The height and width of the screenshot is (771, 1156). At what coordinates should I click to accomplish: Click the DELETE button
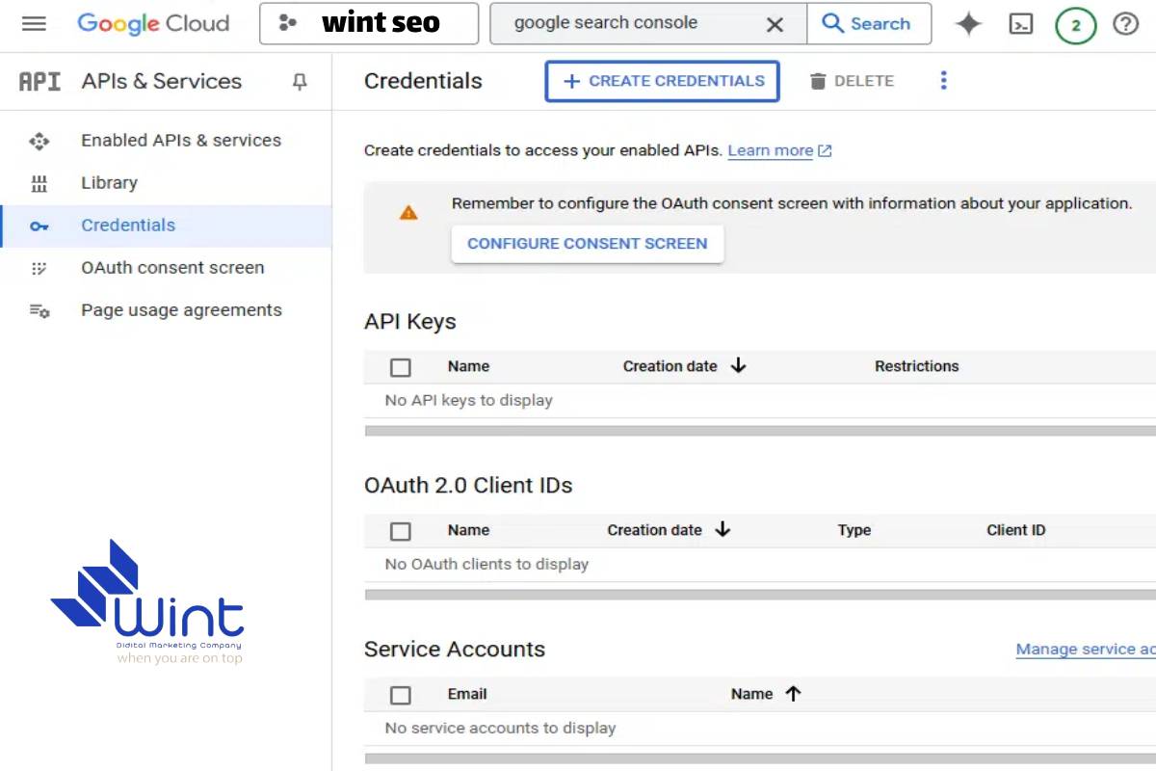point(852,81)
